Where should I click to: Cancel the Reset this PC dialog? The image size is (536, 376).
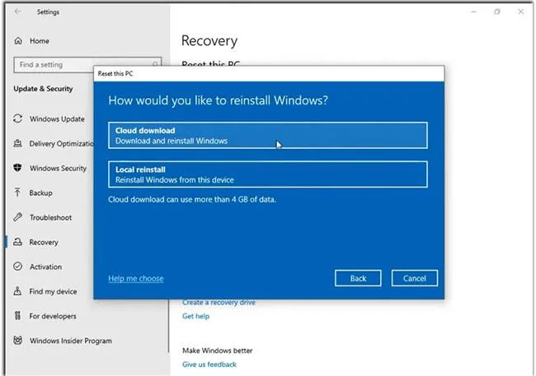point(414,278)
